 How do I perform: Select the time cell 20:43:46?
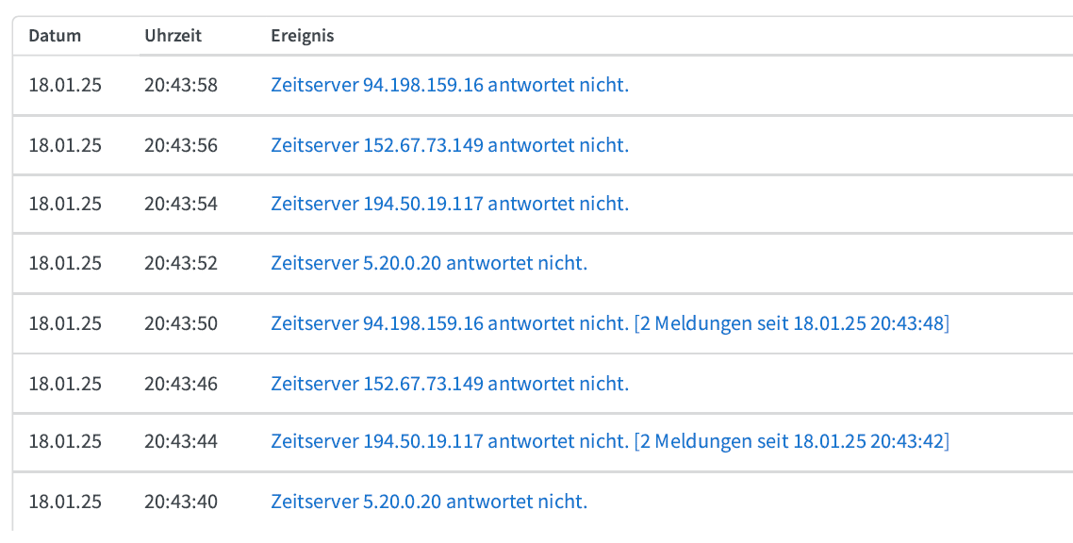point(181,383)
